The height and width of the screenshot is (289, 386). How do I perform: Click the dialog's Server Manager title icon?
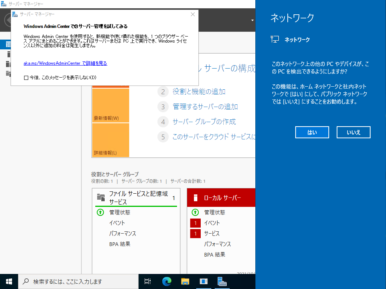click(15, 14)
